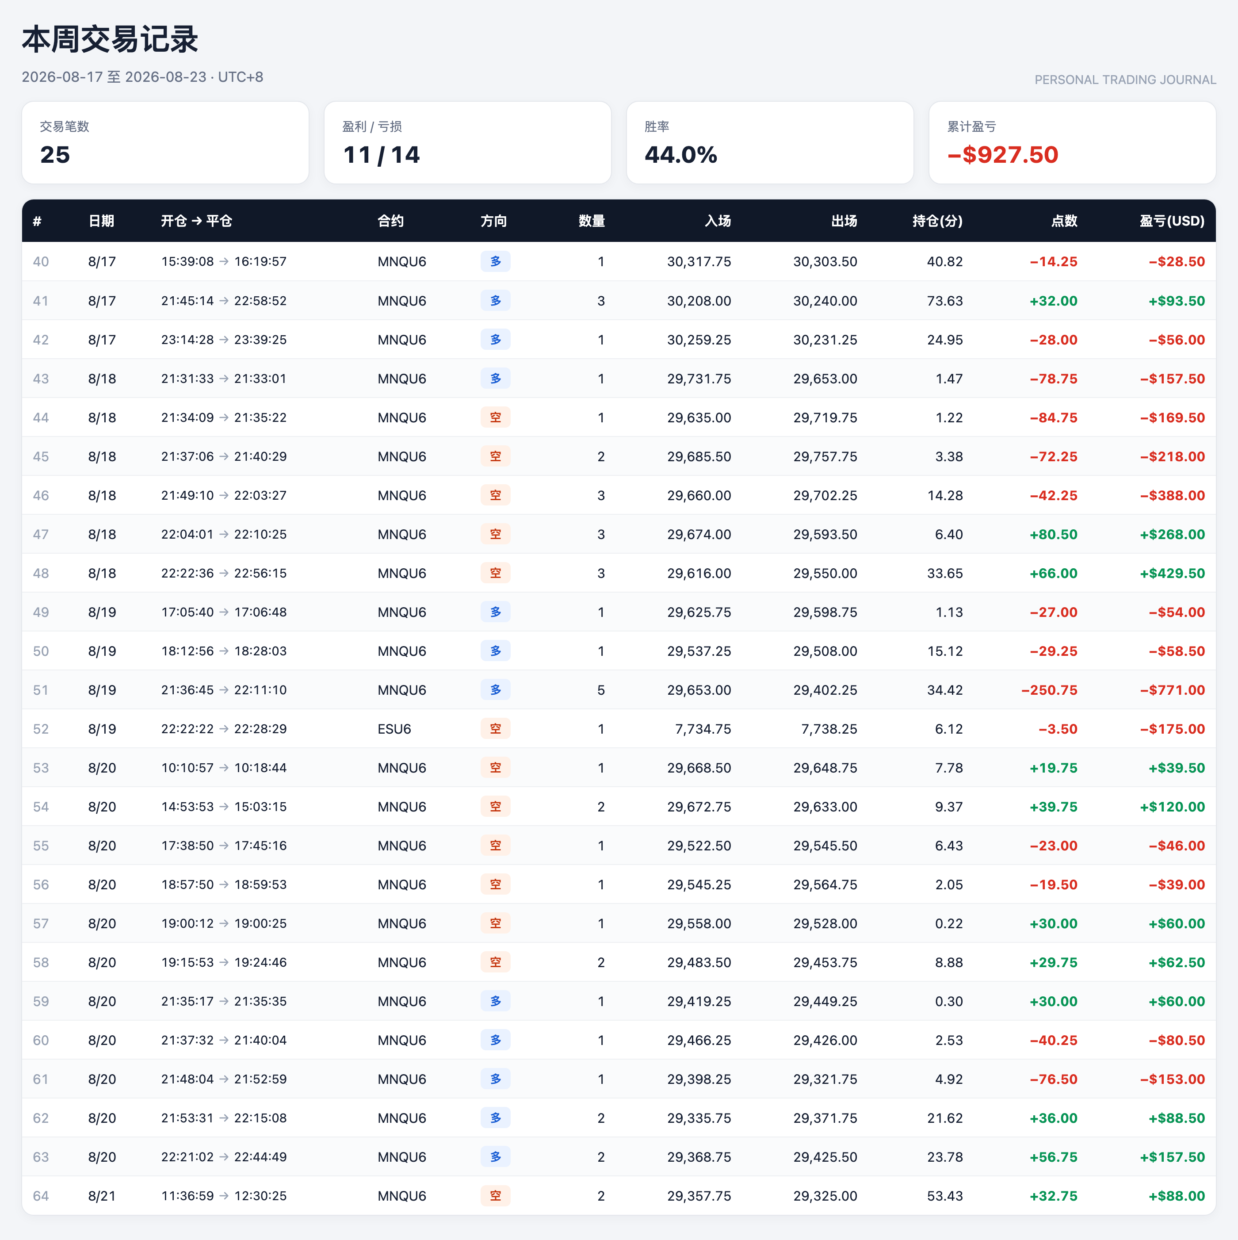Click the holding time 0.22
Viewport: 1238px width, 1240px height.
[948, 923]
